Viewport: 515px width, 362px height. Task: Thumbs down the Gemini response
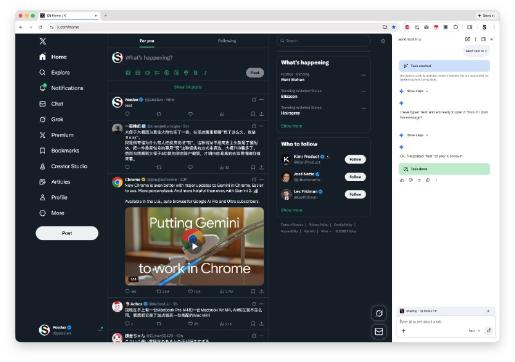click(x=411, y=180)
